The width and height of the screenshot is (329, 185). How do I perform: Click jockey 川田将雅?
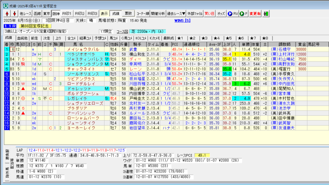[137, 84]
